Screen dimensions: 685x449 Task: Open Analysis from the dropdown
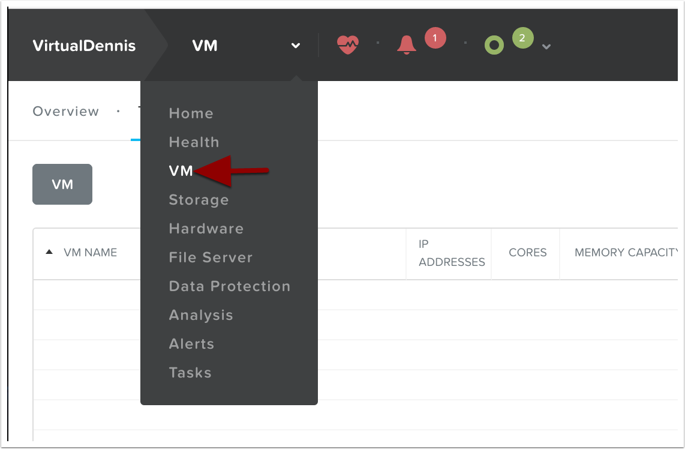point(201,315)
